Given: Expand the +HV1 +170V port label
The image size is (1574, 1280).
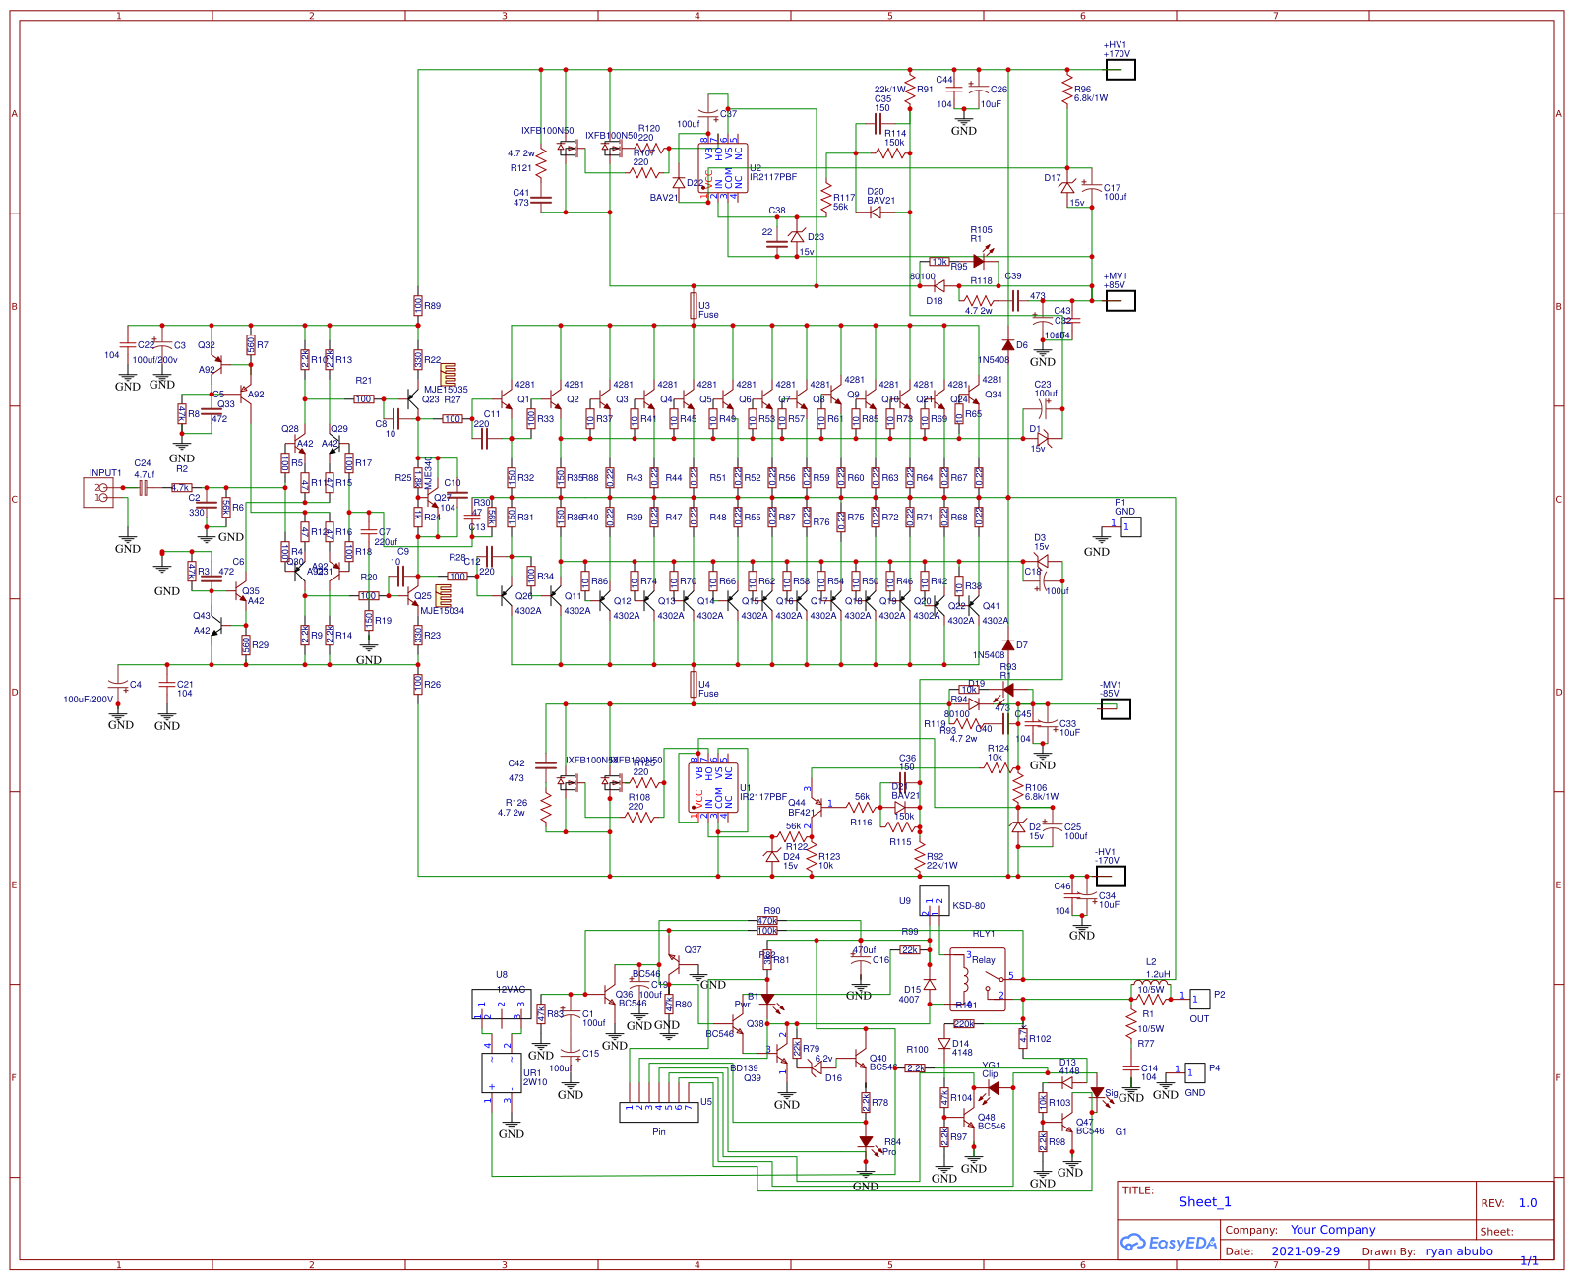Looking at the screenshot, I should (x=1121, y=67).
